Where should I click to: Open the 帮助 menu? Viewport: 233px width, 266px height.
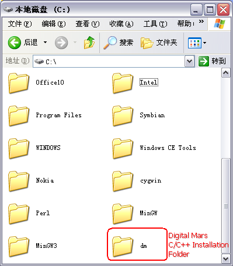tap(186, 24)
